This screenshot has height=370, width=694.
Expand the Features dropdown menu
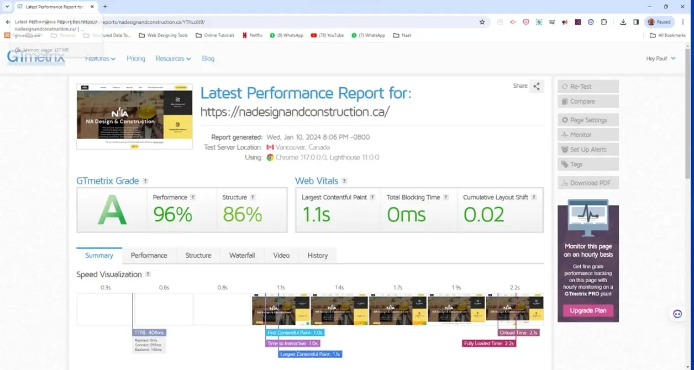pos(100,59)
